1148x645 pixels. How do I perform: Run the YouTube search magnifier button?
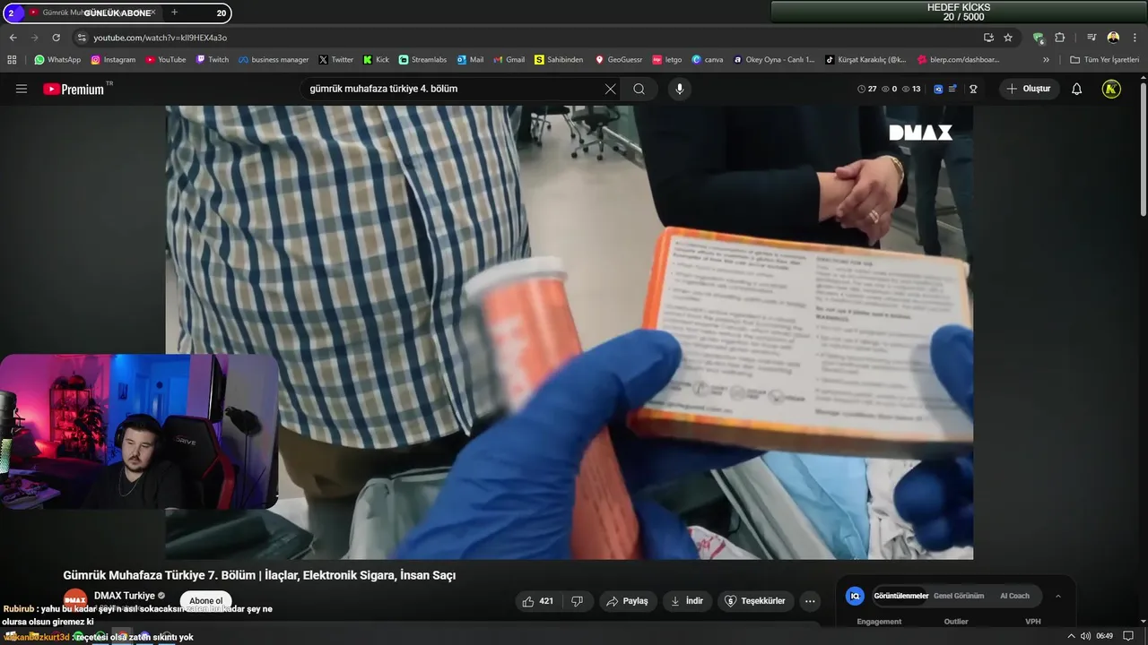pos(639,89)
